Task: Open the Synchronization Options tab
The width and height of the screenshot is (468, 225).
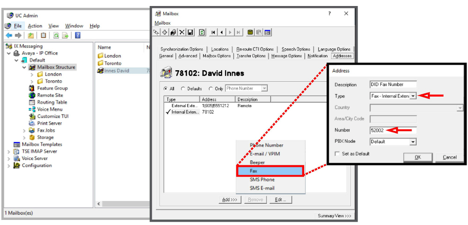Action: [x=182, y=49]
